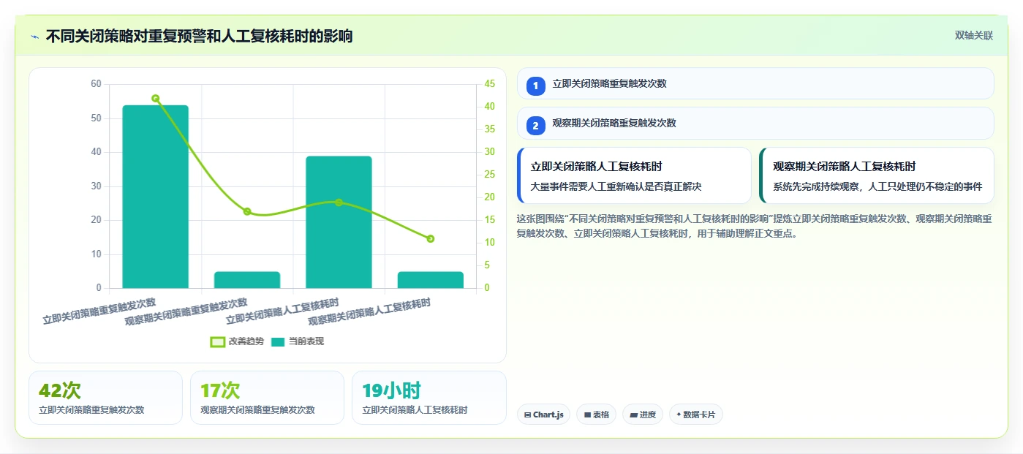The image size is (1023, 454).
Task: Click the 表格 tag icon
Action: pyautogui.click(x=587, y=415)
